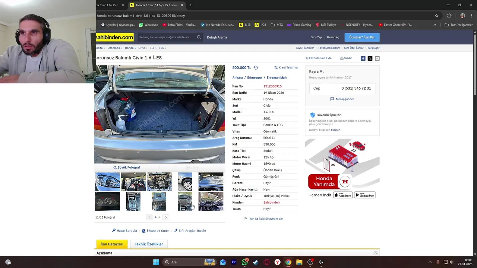The height and width of the screenshot is (268, 477).
Task: Show hidden system tray icons chevron
Action: (430, 262)
